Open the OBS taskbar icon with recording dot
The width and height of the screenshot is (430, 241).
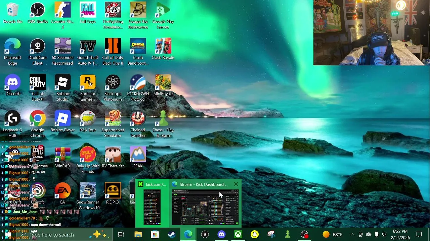304,235
